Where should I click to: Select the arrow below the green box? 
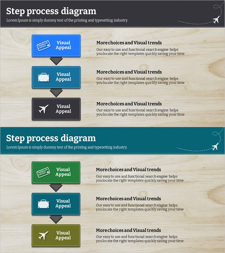click(56, 188)
